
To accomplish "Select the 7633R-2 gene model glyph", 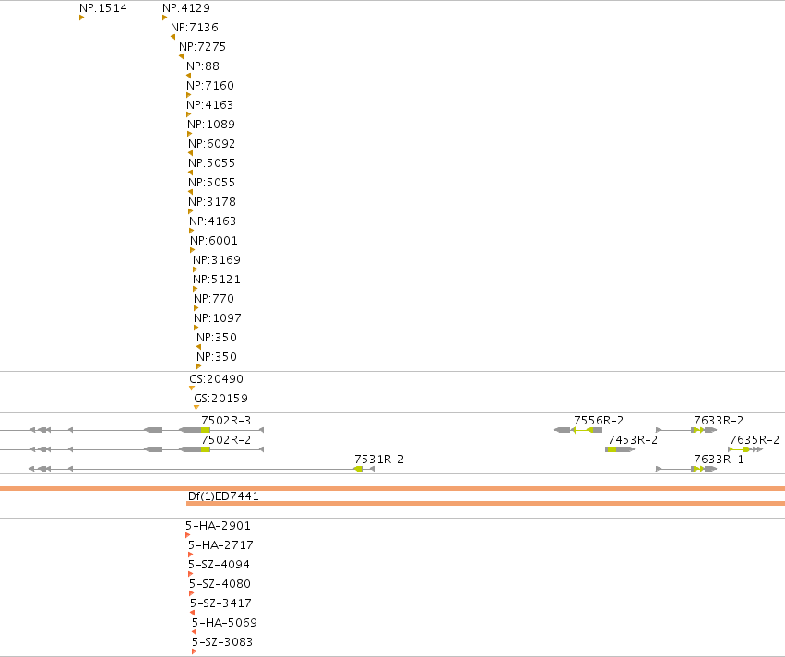I will coord(686,430).
